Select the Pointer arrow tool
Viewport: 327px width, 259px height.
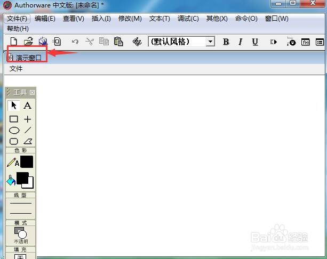point(14,105)
